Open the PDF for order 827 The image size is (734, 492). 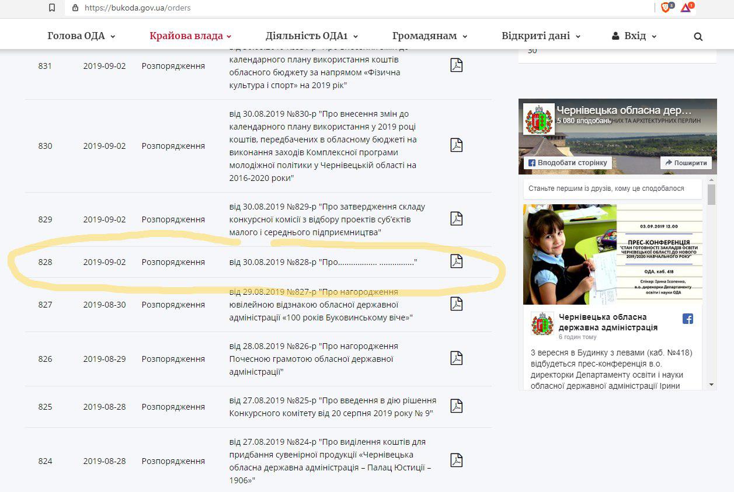click(456, 304)
